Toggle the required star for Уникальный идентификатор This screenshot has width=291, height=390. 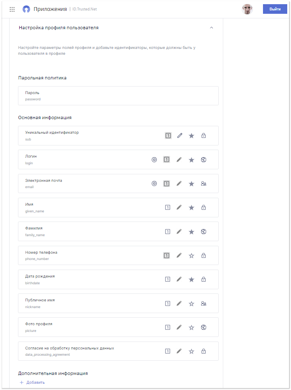pos(191,135)
